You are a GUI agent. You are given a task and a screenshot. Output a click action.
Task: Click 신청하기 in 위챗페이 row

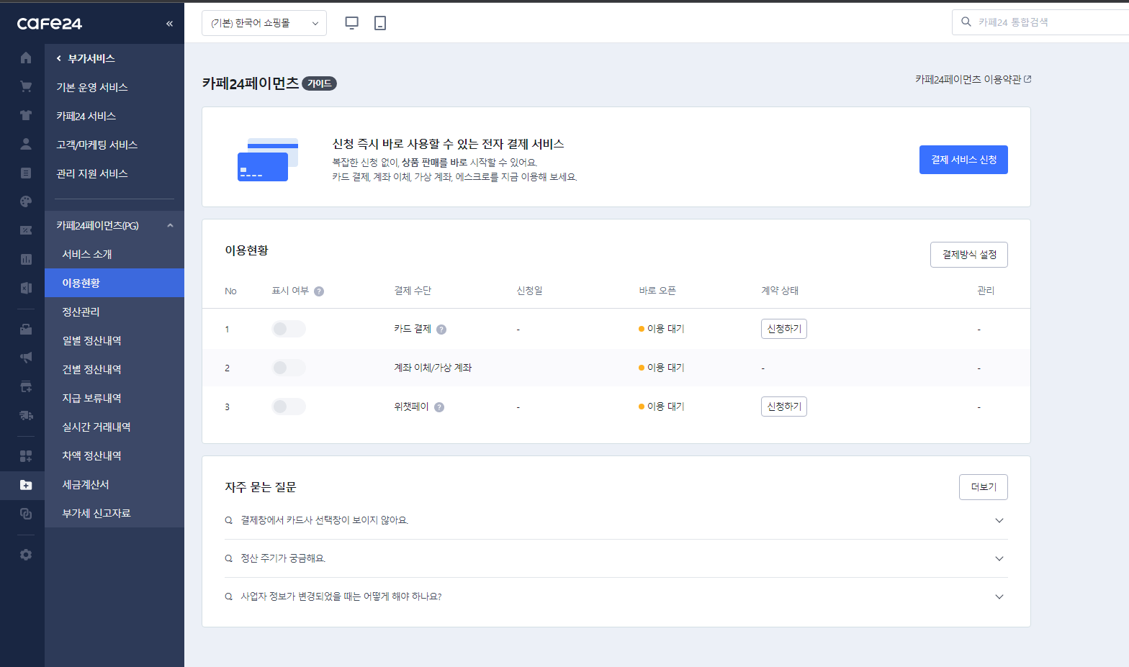pos(784,407)
